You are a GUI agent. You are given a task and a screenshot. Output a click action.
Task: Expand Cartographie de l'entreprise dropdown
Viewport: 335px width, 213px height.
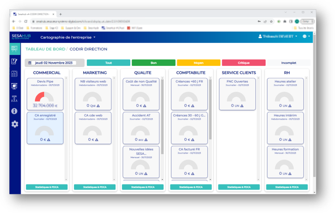coord(68,37)
